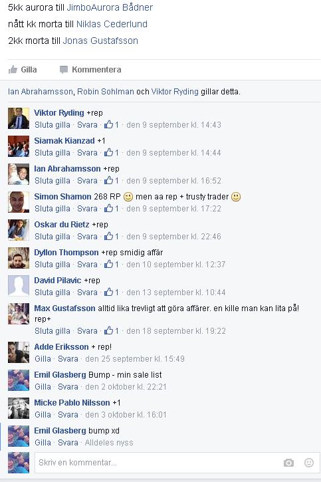Click timestamp on Emil Glasberg's Bump comment
This screenshot has width=321, height=482.
[x=126, y=387]
